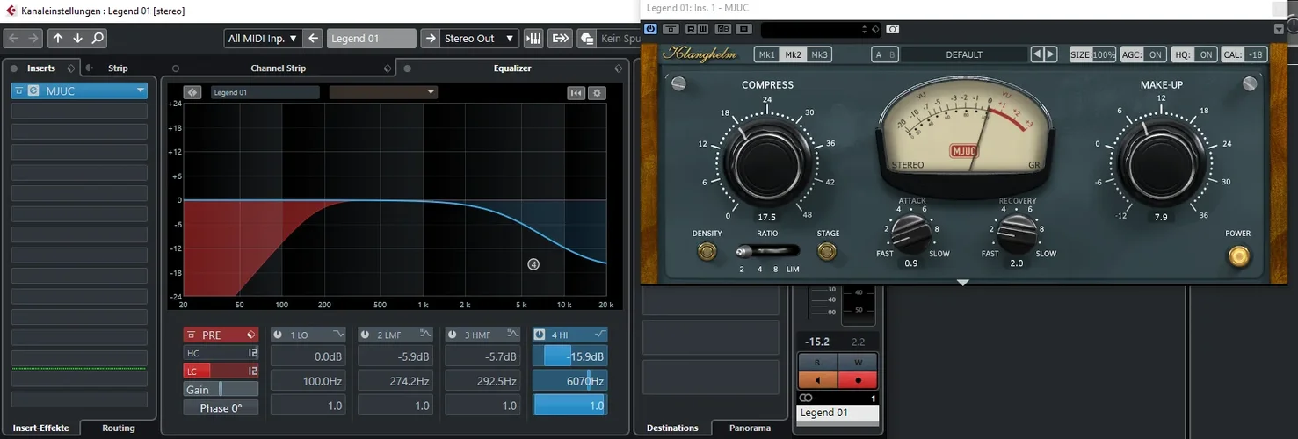Select the Mk3 compressor model

coord(819,54)
